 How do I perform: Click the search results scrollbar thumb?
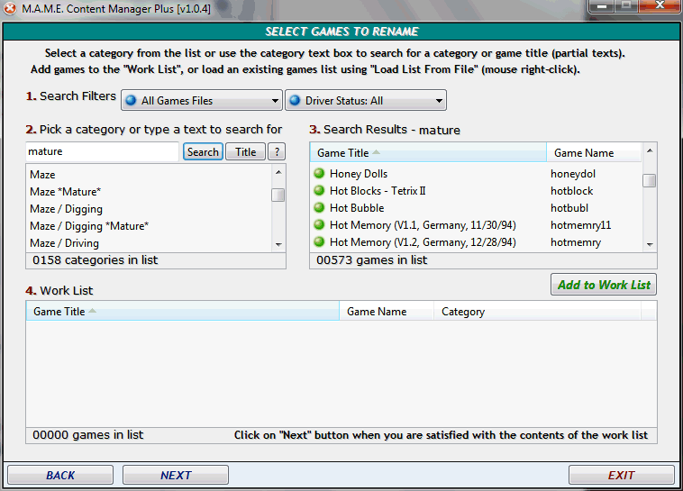click(649, 180)
